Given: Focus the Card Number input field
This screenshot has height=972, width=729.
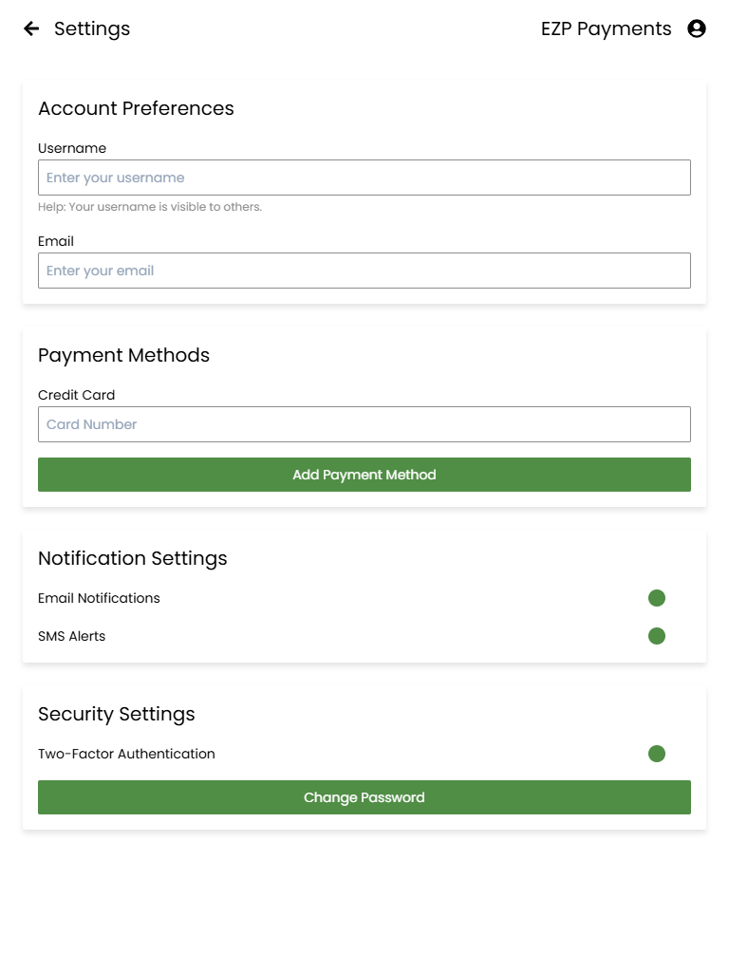Looking at the screenshot, I should [x=364, y=424].
